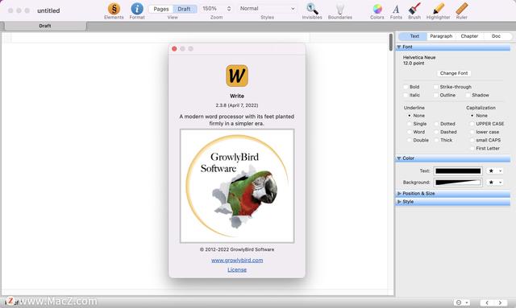Screen dimensions: 516x308
Task: Expand the Style section
Action: 399,202
